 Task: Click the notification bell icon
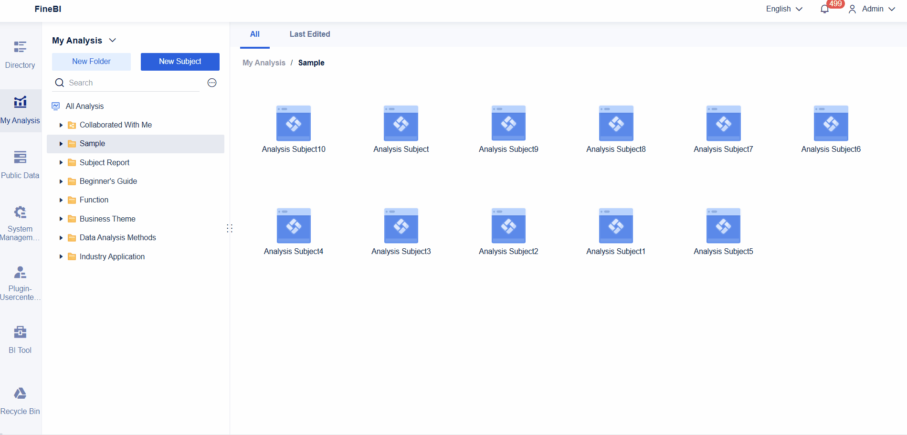coord(824,9)
